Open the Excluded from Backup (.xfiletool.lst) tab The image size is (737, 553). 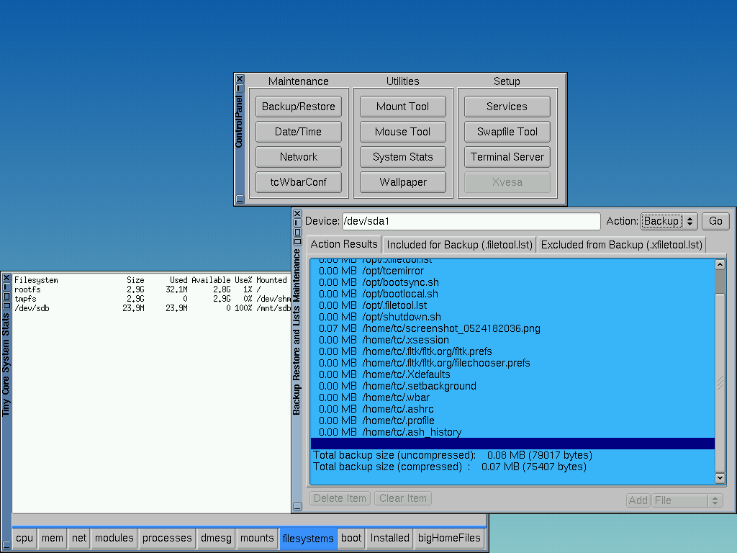(x=621, y=245)
